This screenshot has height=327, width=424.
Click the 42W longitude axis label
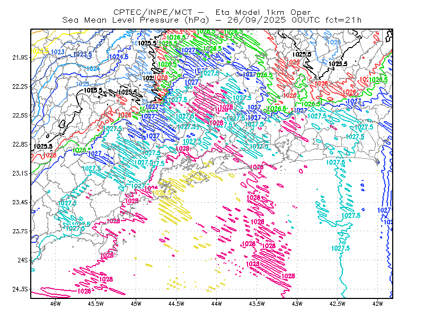(x=378, y=304)
